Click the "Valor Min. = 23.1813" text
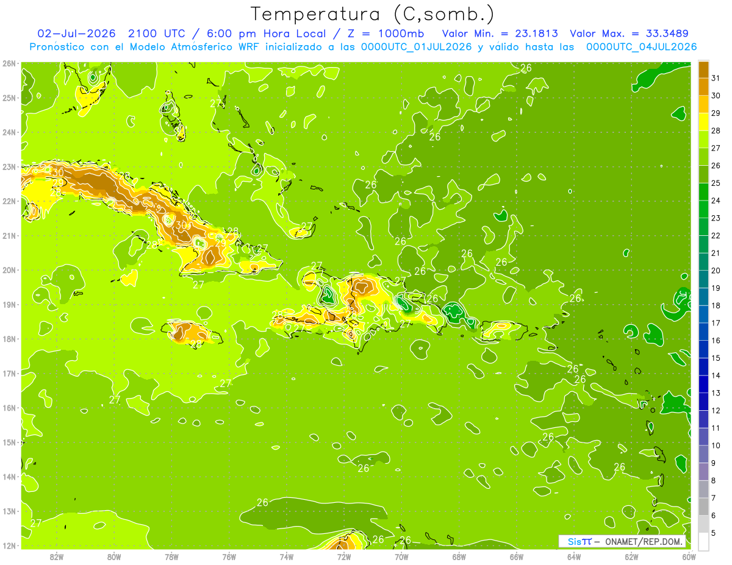The height and width of the screenshot is (565, 732). click(500, 34)
